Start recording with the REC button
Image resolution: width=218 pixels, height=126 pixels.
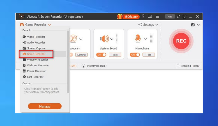point(181,41)
